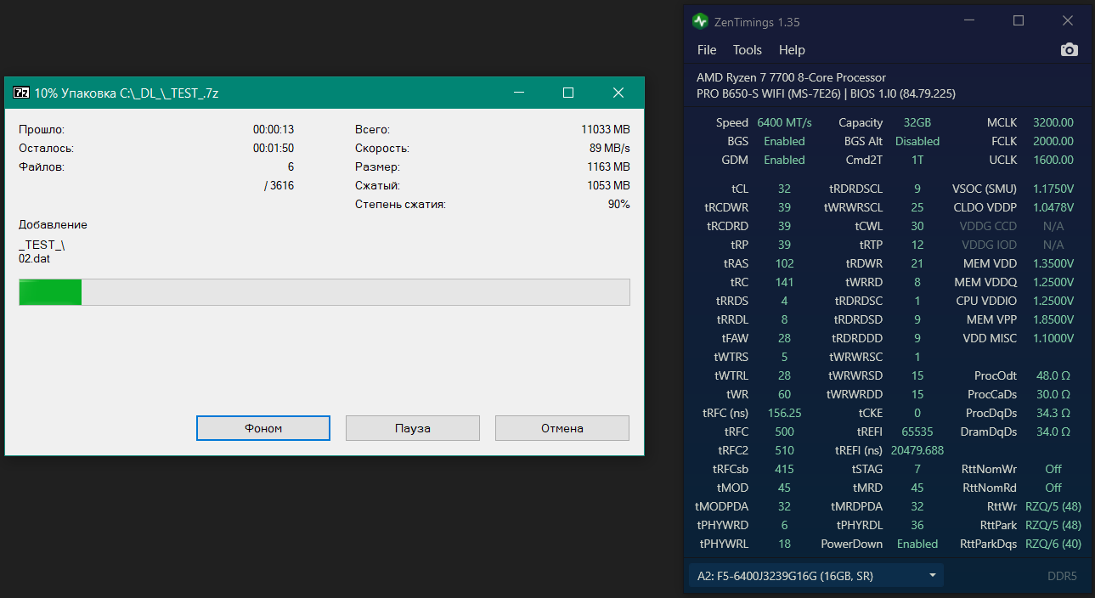
Task: Click the Добавление label
Action: tap(53, 225)
